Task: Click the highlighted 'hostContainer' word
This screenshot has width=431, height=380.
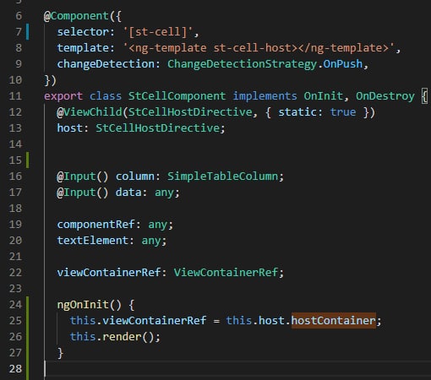Action: [x=334, y=321]
